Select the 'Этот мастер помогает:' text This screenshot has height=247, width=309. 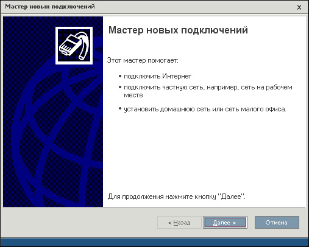point(143,60)
